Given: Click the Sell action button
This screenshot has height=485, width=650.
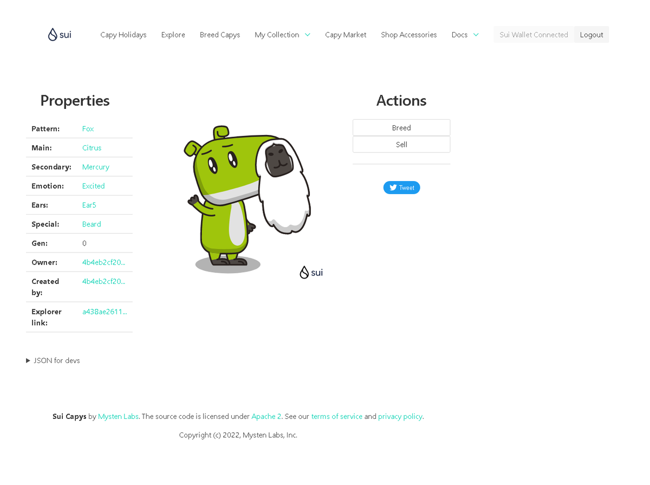Looking at the screenshot, I should tap(401, 145).
